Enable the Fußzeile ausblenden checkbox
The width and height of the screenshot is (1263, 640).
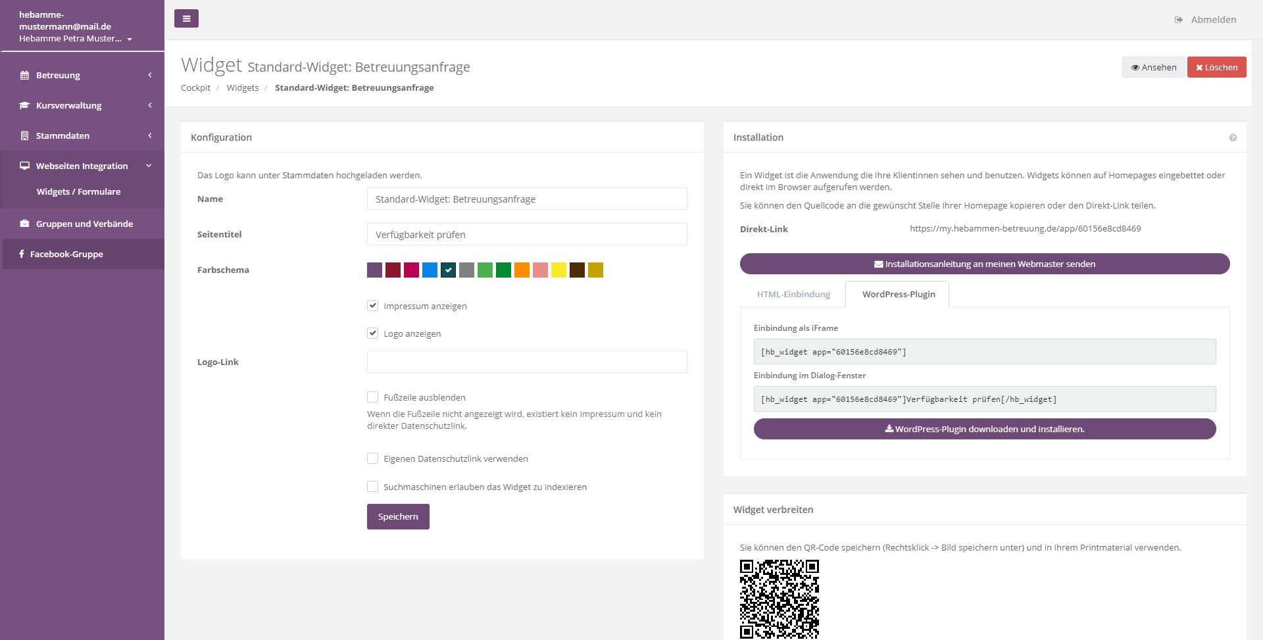pos(372,397)
